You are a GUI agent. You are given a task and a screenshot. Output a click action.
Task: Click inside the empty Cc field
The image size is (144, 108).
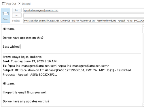point(84,16)
